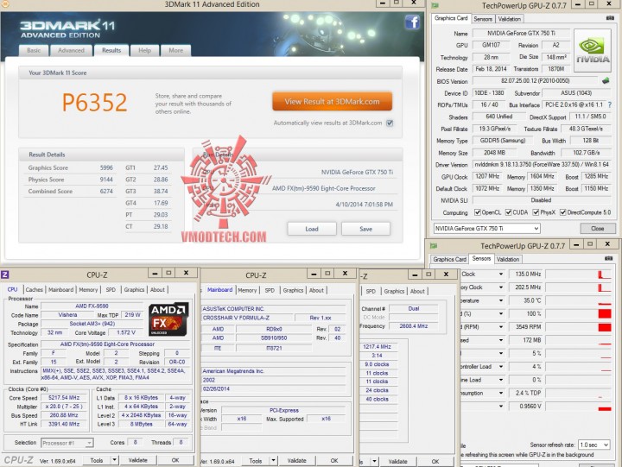This screenshot has height=467, width=622.
Task: Open the sensor refresh rate dropdown
Action: tap(593, 445)
